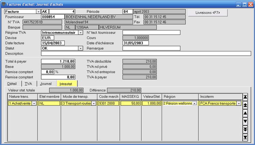255x145 pixels.
Task: Click Date d'échéance field 31/05/2003
Action: pos(136,43)
